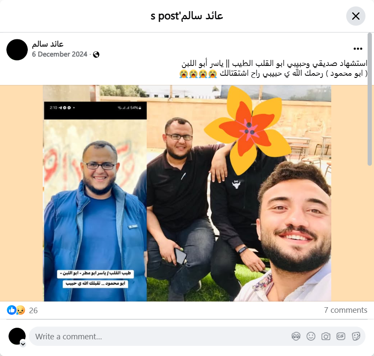Click your profile avatar beside comment box

(x=17, y=336)
